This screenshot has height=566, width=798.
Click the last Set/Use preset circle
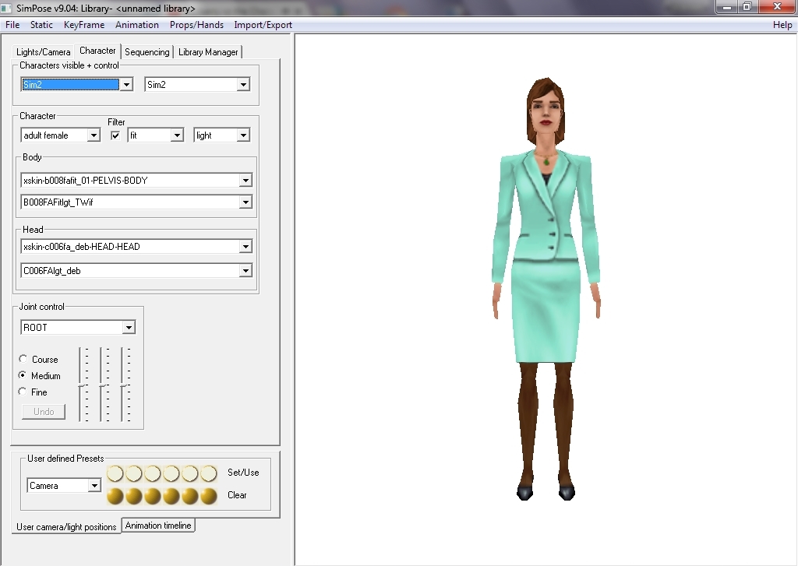tap(209, 473)
